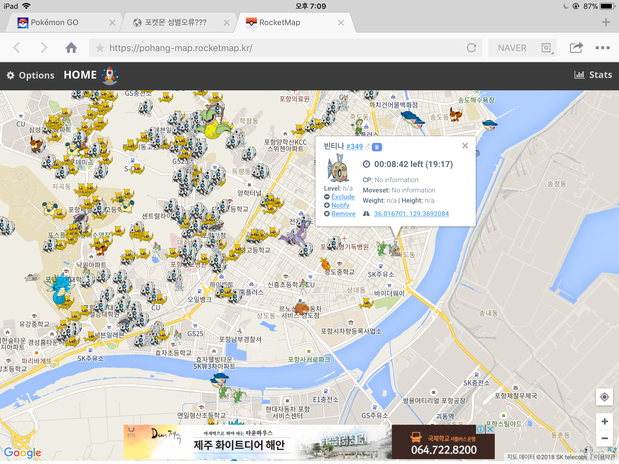This screenshot has width=619, height=464.
Task: Close the RocketMap tab
Action: coord(341,23)
